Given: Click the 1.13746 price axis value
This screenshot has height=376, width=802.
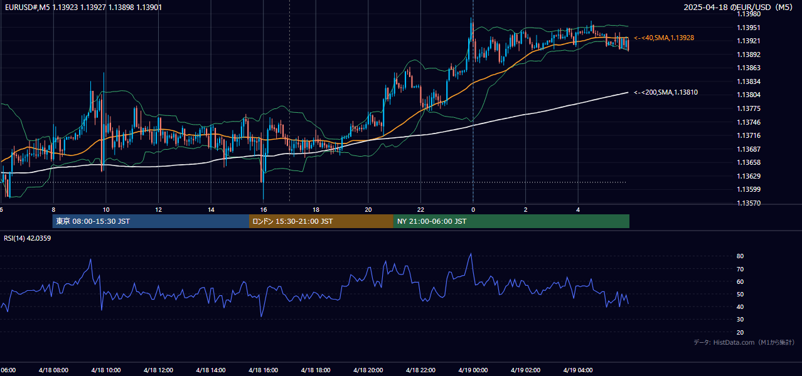Looking at the screenshot, I should pos(749,122).
